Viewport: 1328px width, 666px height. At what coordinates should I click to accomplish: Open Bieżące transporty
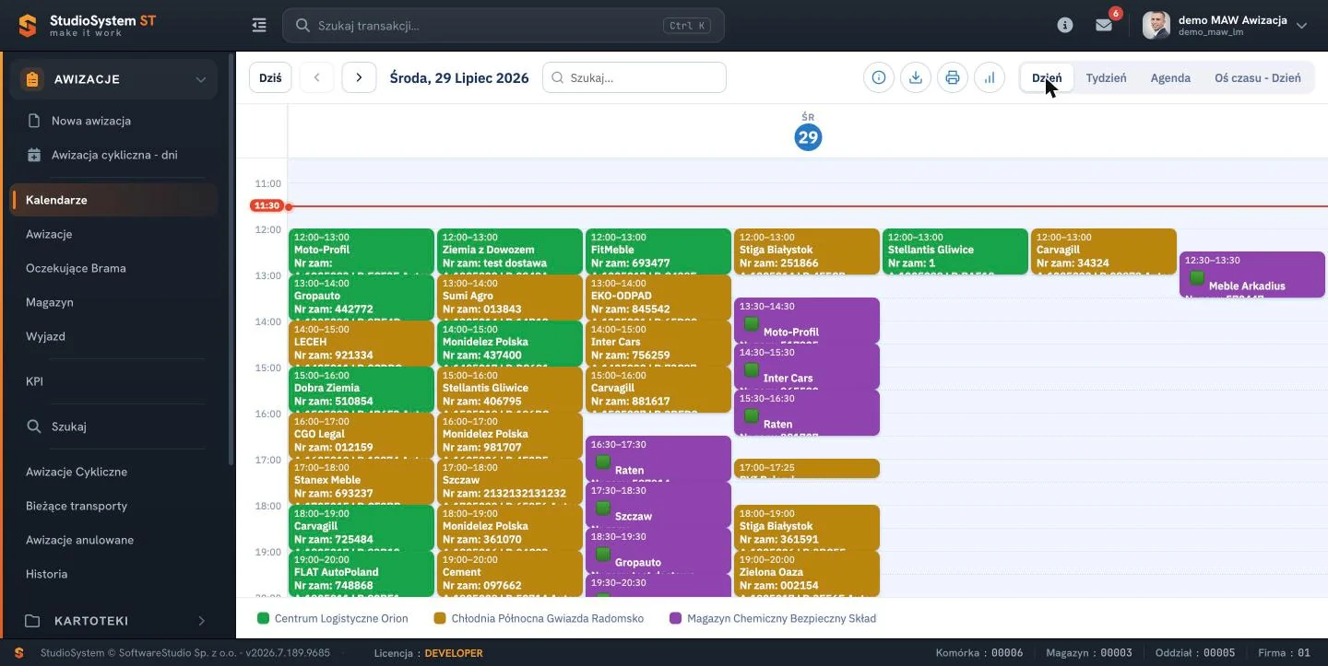pos(77,506)
